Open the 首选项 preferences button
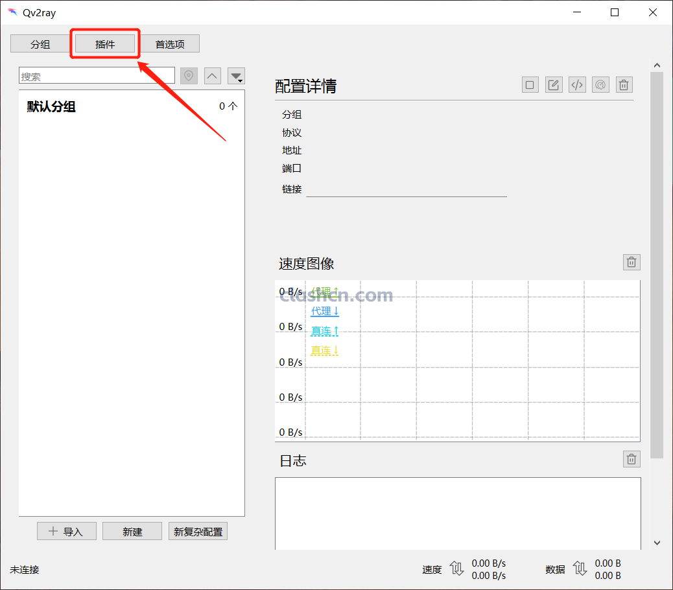673x590 pixels. click(170, 44)
